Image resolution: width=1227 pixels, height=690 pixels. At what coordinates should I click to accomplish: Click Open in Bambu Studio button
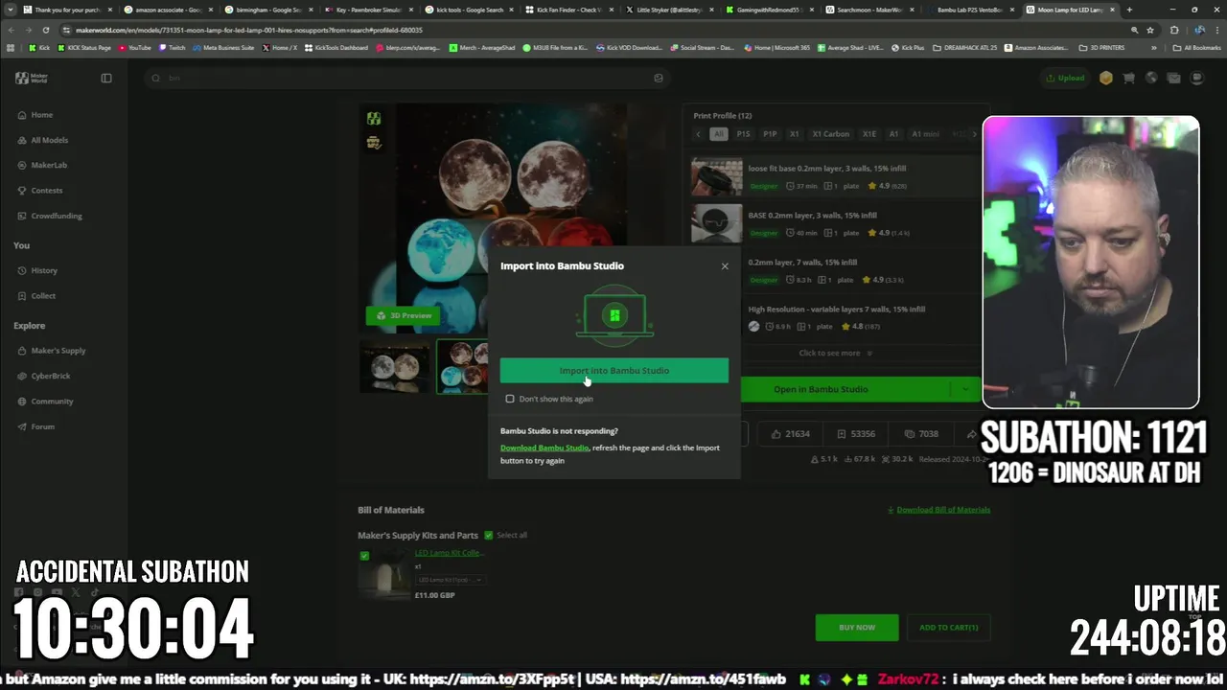[821, 389]
